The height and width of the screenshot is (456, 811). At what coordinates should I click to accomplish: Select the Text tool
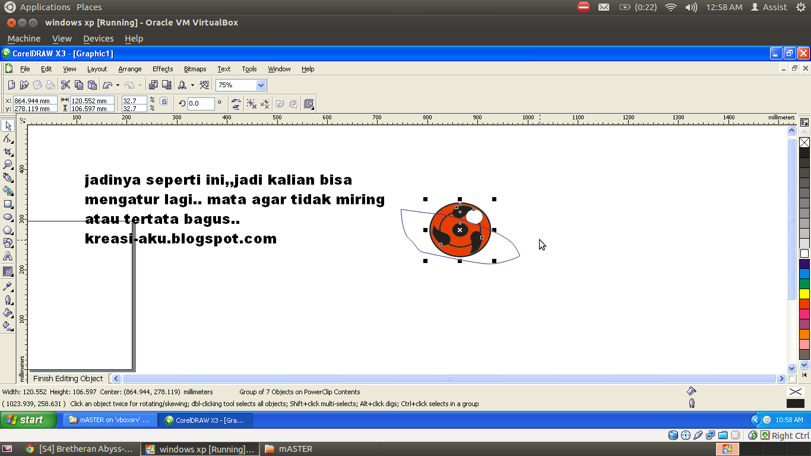8,256
